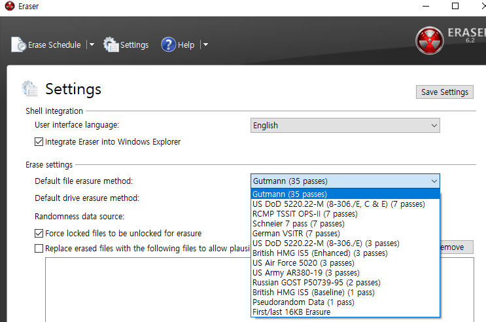Viewport: 486px width, 322px height.
Task: Select Gutmann (35 passes) from the list
Action: click(x=345, y=194)
